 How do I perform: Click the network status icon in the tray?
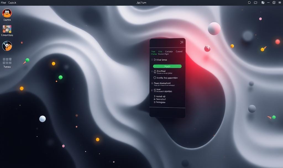click(263, 2)
